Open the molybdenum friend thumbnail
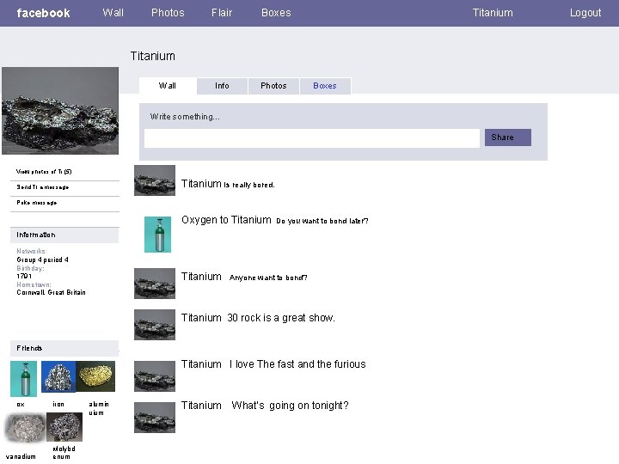 (64, 427)
